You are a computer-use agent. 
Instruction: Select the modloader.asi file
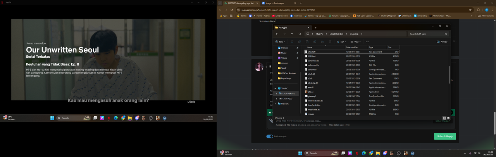352,109
